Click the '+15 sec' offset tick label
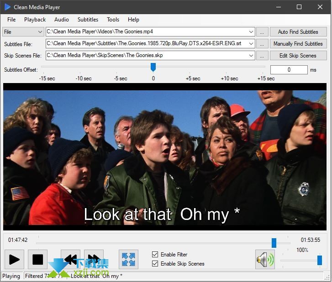Screen dimensions: 332x282 [266, 78]
